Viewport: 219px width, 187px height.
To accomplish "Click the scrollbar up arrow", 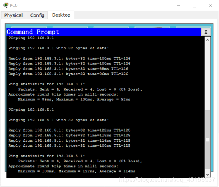I will tap(208, 40).
